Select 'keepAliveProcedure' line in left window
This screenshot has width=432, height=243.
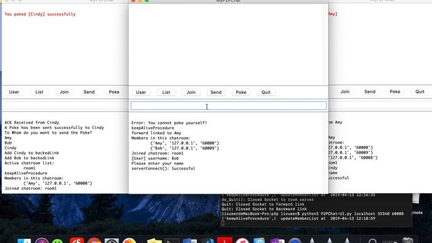pos(26,173)
